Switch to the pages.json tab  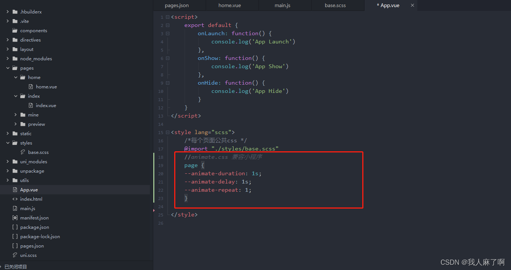pyautogui.click(x=179, y=5)
